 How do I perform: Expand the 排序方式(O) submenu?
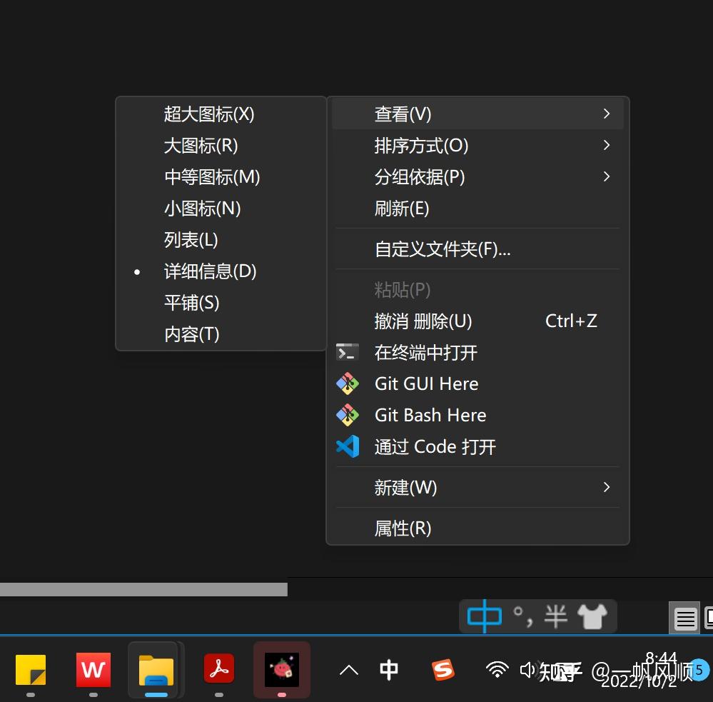[421, 145]
